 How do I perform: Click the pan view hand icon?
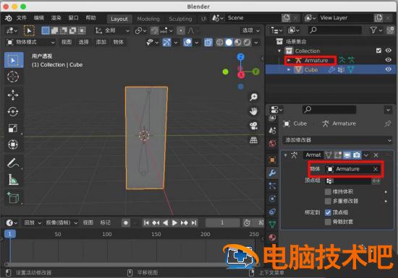(253, 111)
